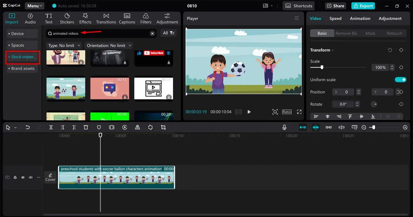Open the Filters panel

pyautogui.click(x=146, y=18)
